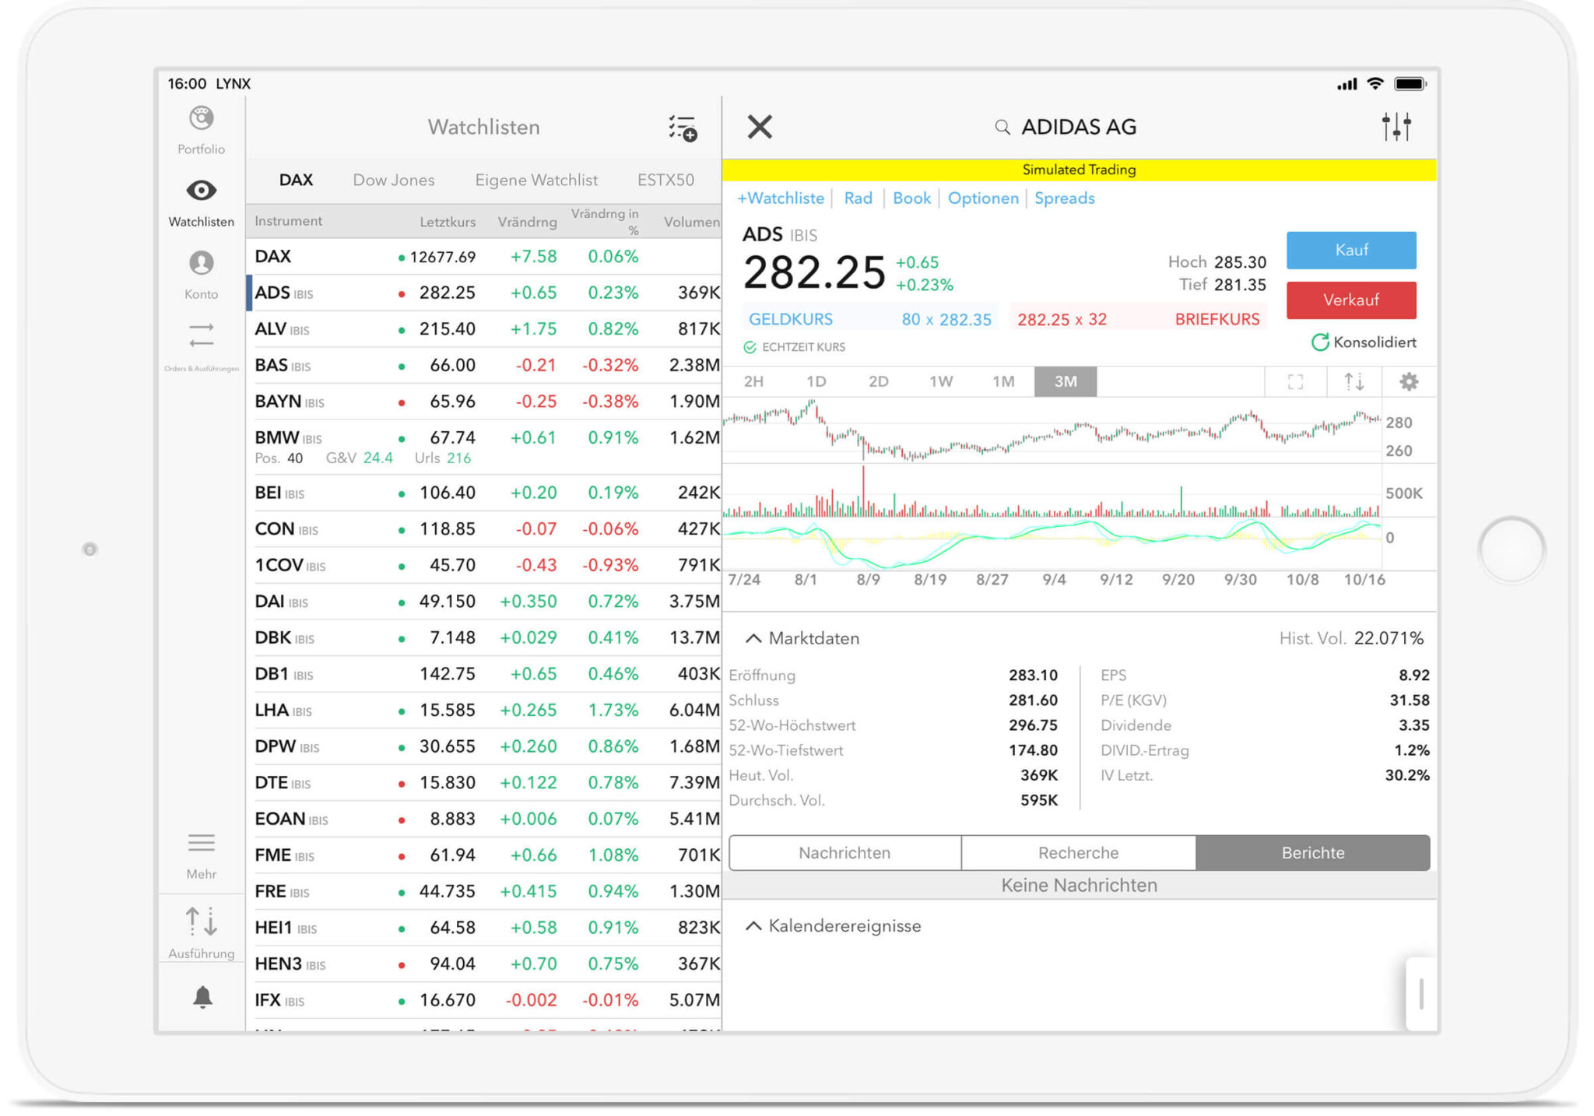Expand the chart to fullscreen
This screenshot has width=1594, height=1116.
pyautogui.click(x=1295, y=382)
